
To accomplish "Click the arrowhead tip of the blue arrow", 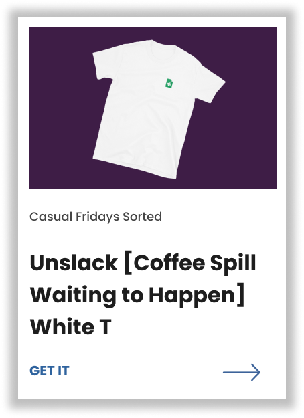I will [x=256, y=372].
